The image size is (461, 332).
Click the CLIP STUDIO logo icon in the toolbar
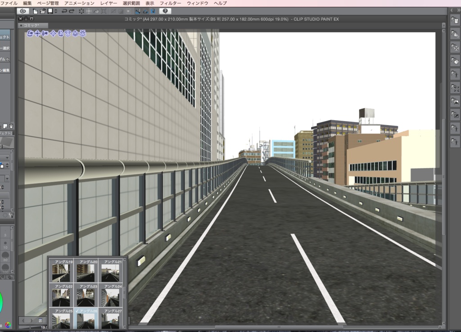click(23, 11)
